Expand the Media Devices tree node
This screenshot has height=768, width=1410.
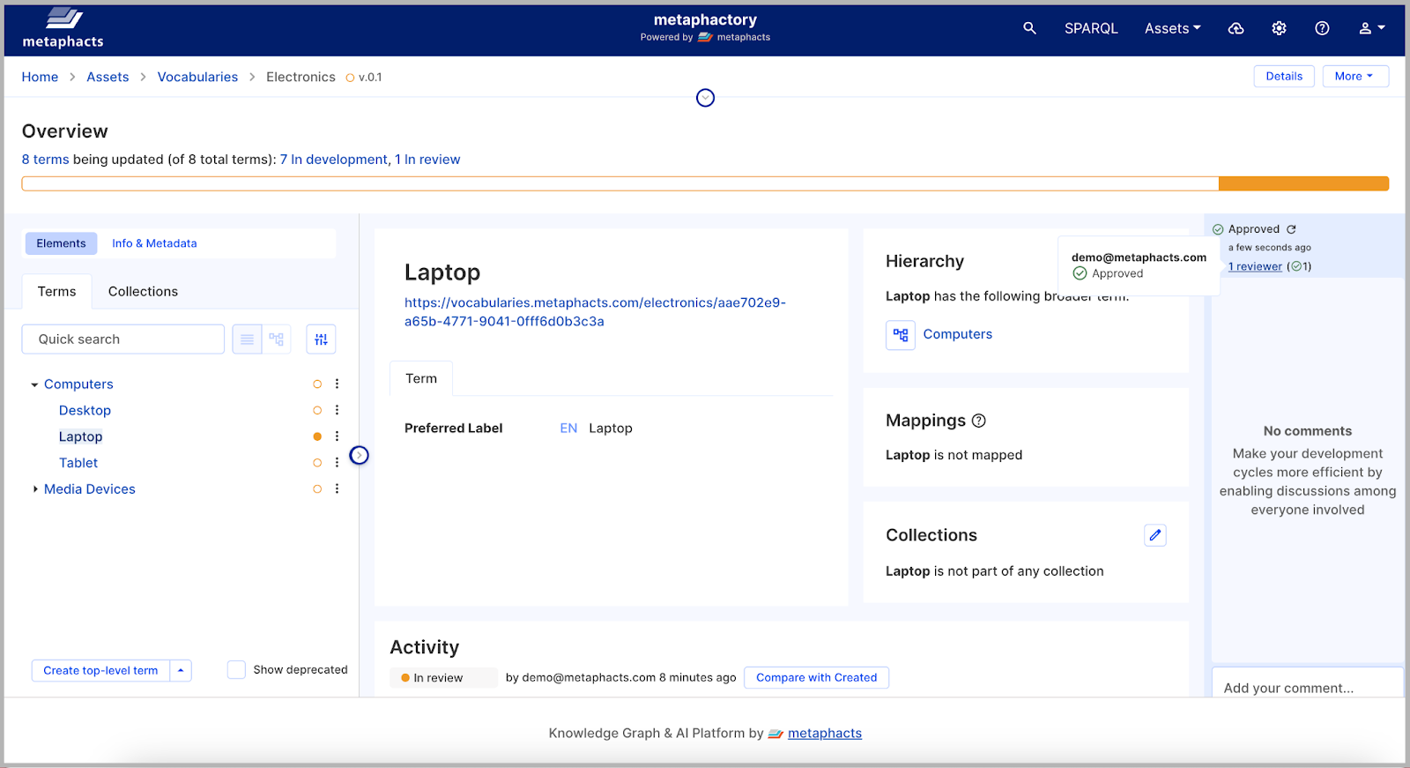click(35, 489)
